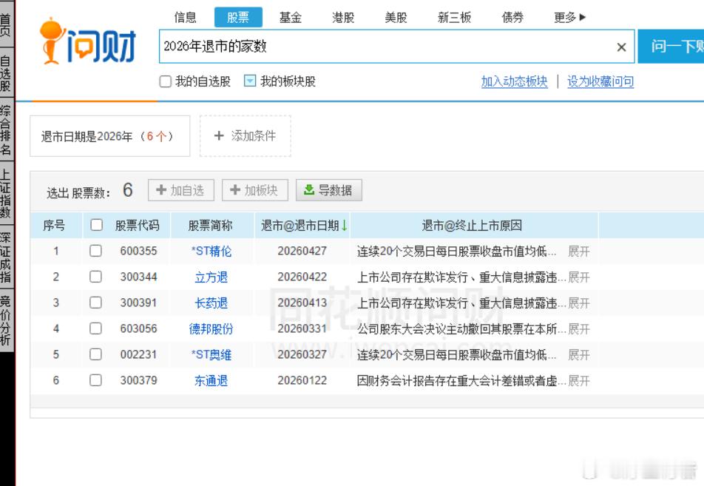The image size is (704, 486).
Task: Select the 退市日期是2026年 condition box
Action: 109,136
